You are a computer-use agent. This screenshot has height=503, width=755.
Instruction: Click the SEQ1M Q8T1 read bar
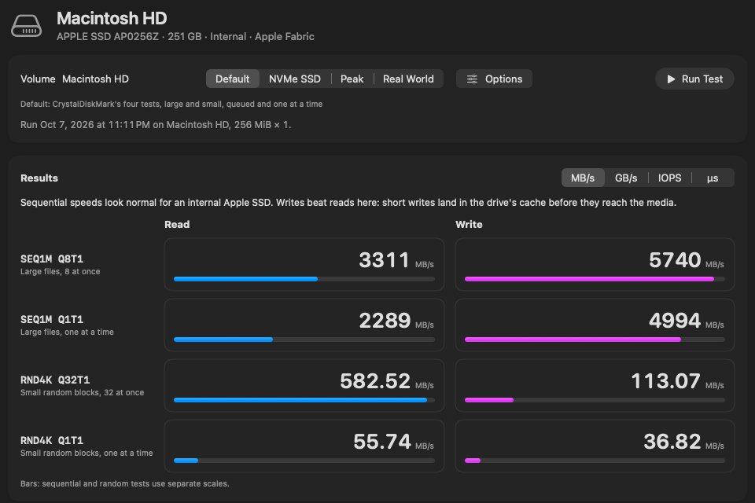[304, 279]
